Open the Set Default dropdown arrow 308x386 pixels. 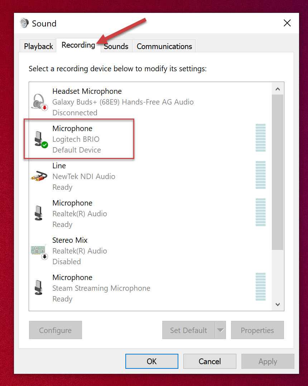coord(221,330)
